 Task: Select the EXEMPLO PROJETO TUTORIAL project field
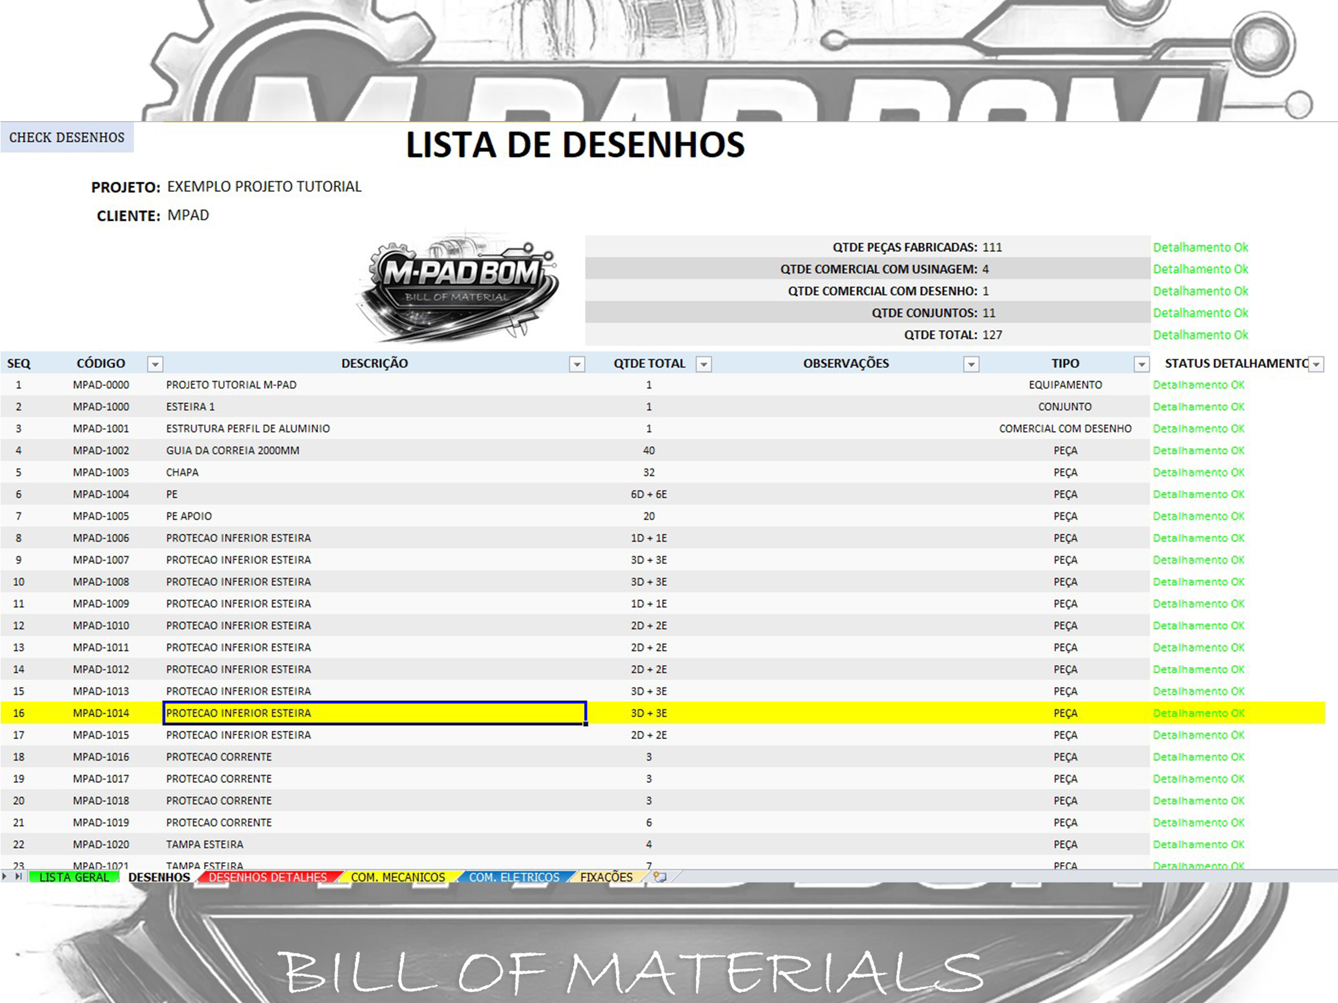[x=265, y=187]
